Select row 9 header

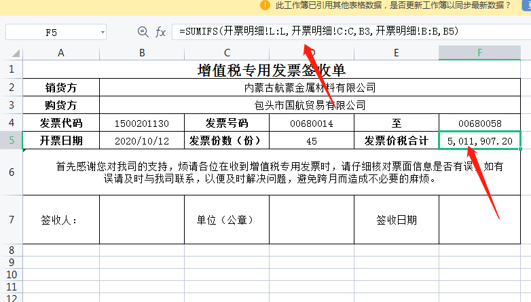click(11, 263)
